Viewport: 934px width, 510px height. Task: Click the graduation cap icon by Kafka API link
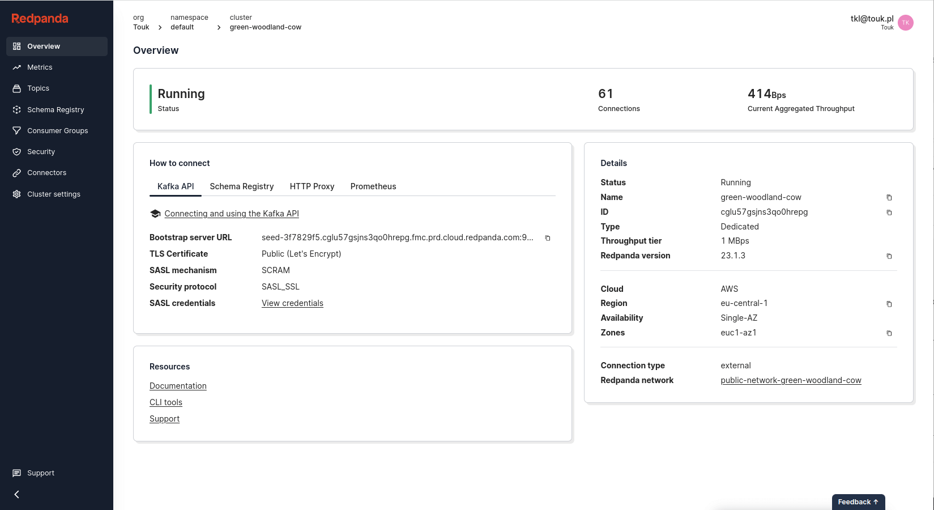(155, 214)
